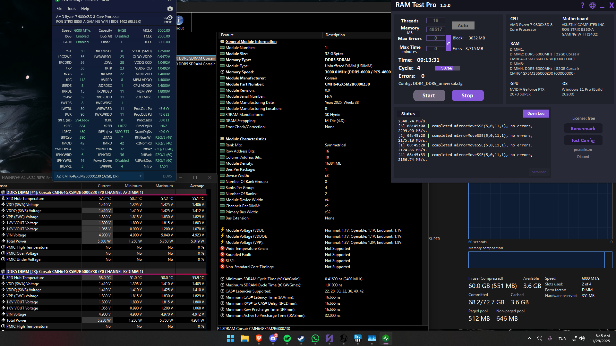Click the Max Time minutes input field
Screen dimensions: 616x346
tap(436, 49)
